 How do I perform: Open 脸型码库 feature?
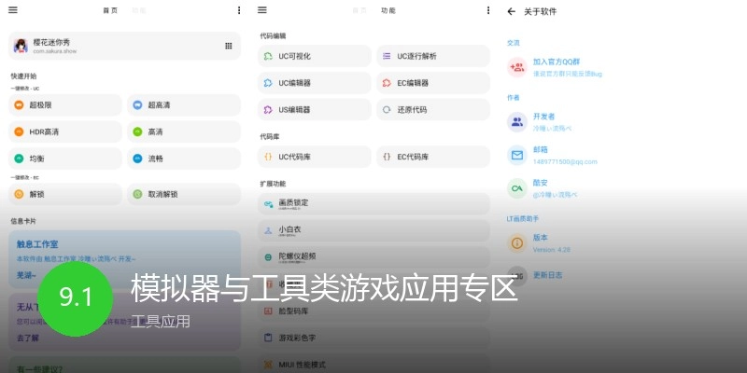pos(373,311)
